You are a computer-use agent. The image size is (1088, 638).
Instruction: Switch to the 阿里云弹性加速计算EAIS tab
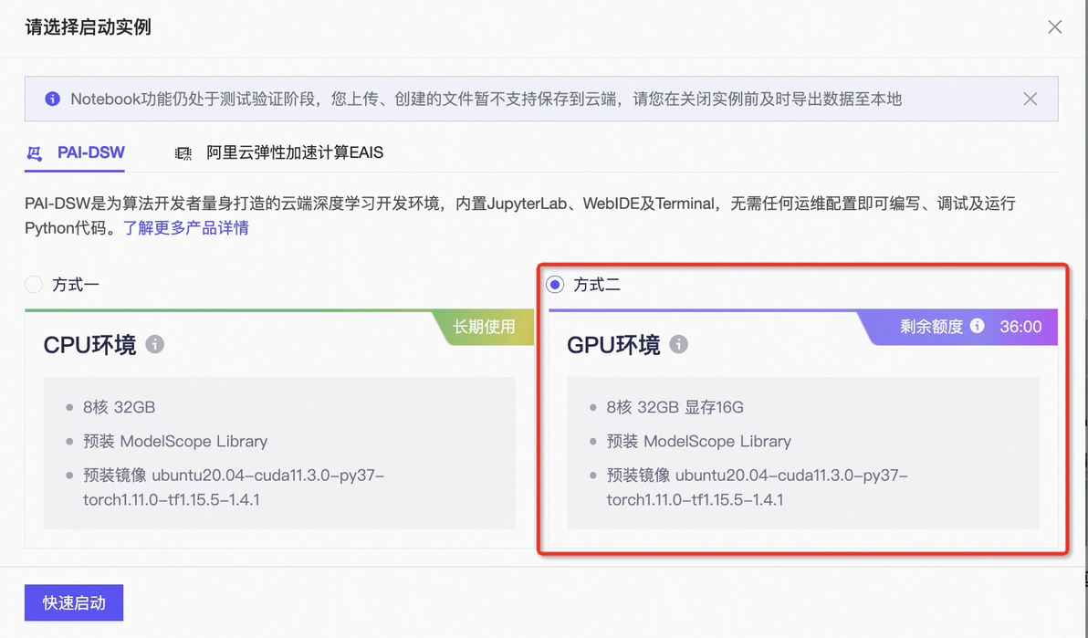click(279, 152)
